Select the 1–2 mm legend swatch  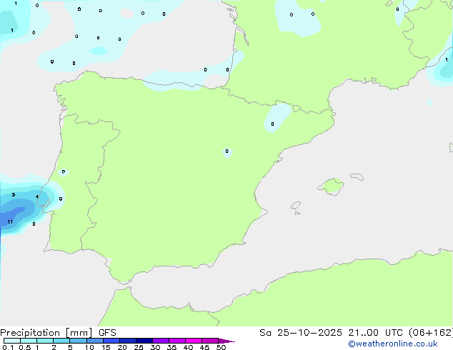(45, 341)
